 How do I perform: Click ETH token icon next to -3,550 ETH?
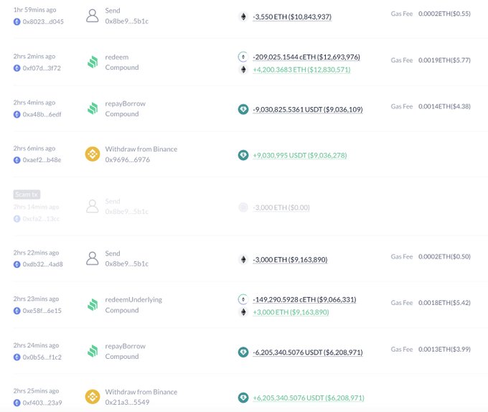(243, 17)
